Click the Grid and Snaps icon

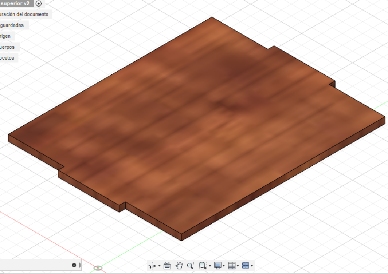tap(232, 266)
